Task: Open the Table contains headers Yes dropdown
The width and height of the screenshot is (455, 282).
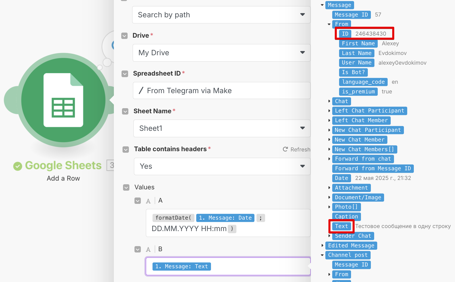Action: (x=302, y=166)
